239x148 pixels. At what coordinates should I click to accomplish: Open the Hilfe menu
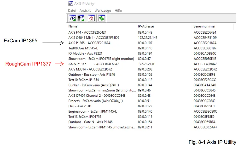click(118, 11)
